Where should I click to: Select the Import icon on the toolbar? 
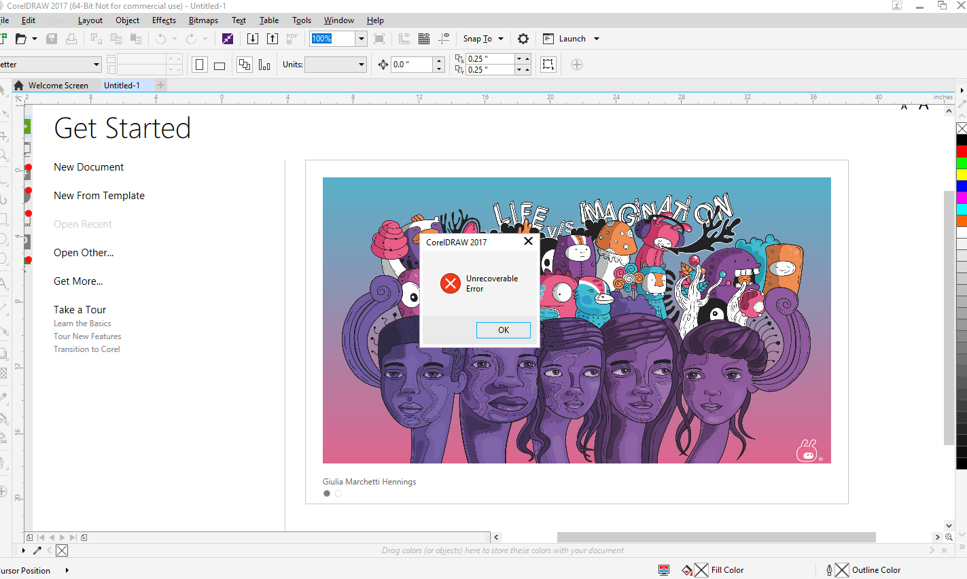(x=252, y=39)
